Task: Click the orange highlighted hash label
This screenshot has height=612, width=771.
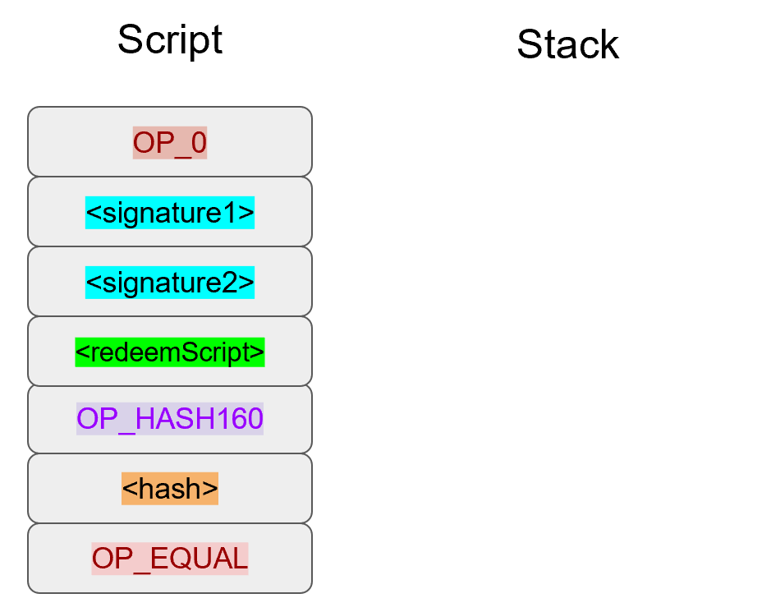Action: (x=170, y=489)
